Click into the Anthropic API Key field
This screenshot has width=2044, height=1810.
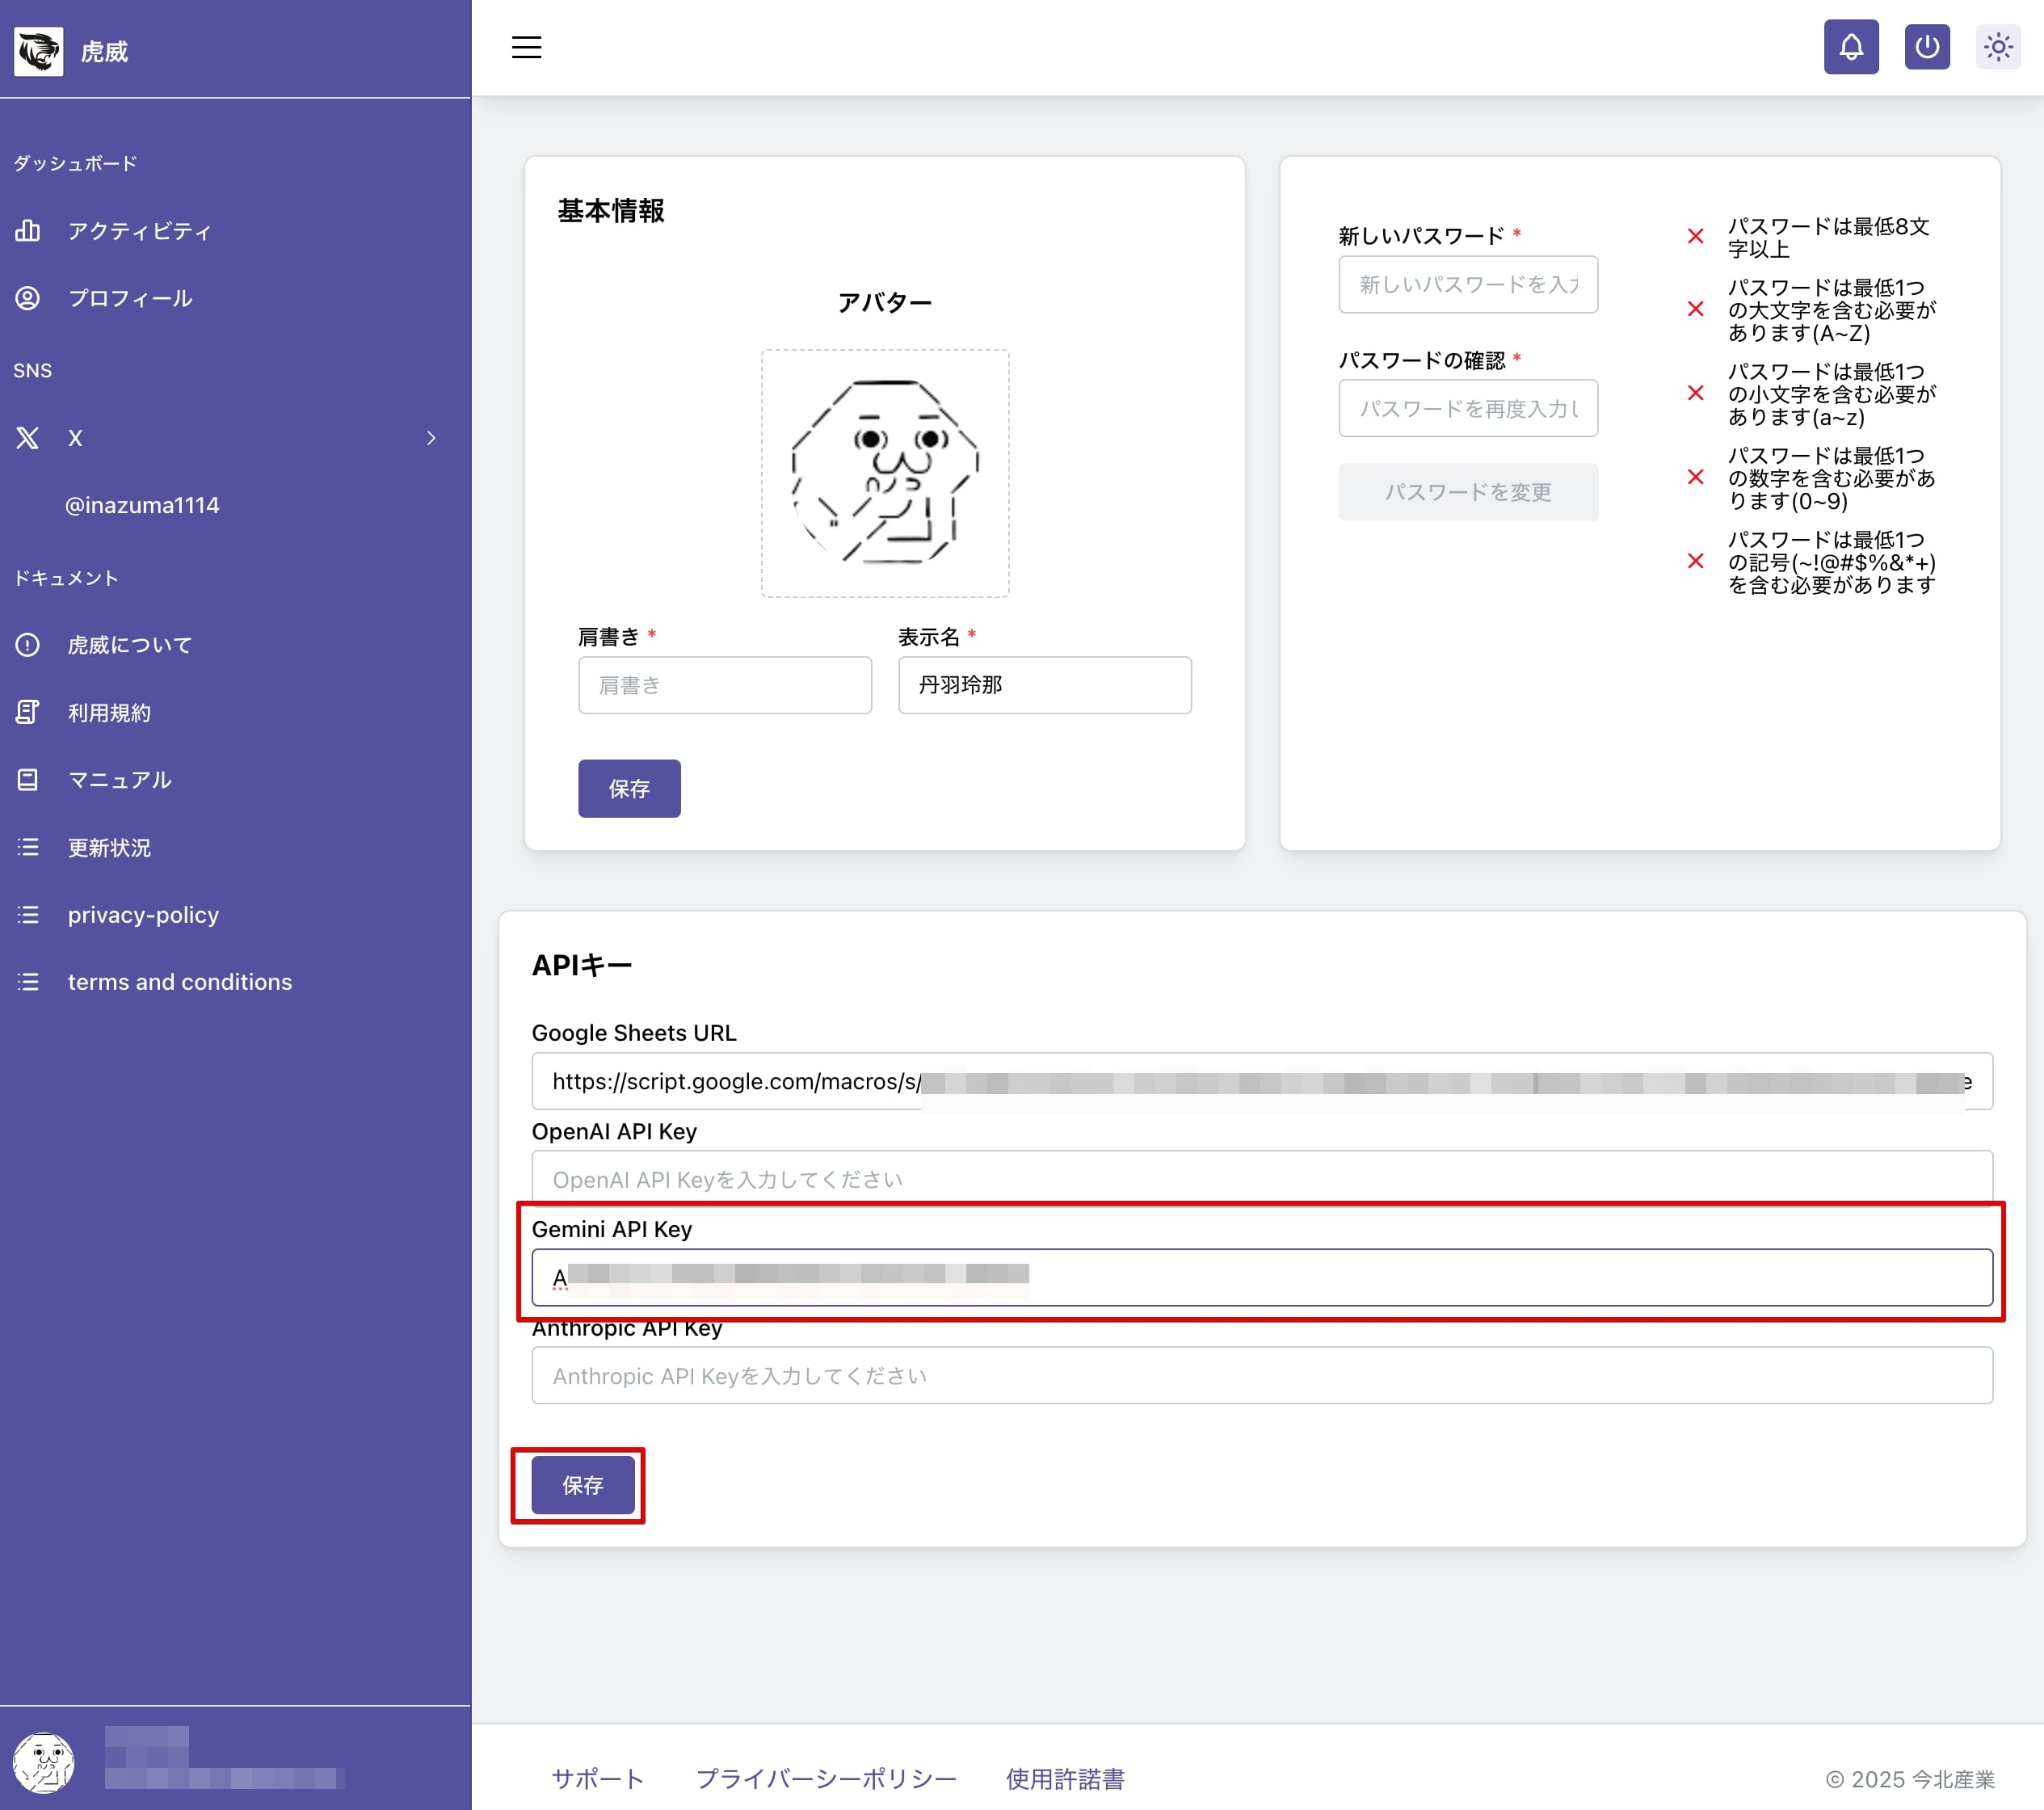(1261, 1376)
